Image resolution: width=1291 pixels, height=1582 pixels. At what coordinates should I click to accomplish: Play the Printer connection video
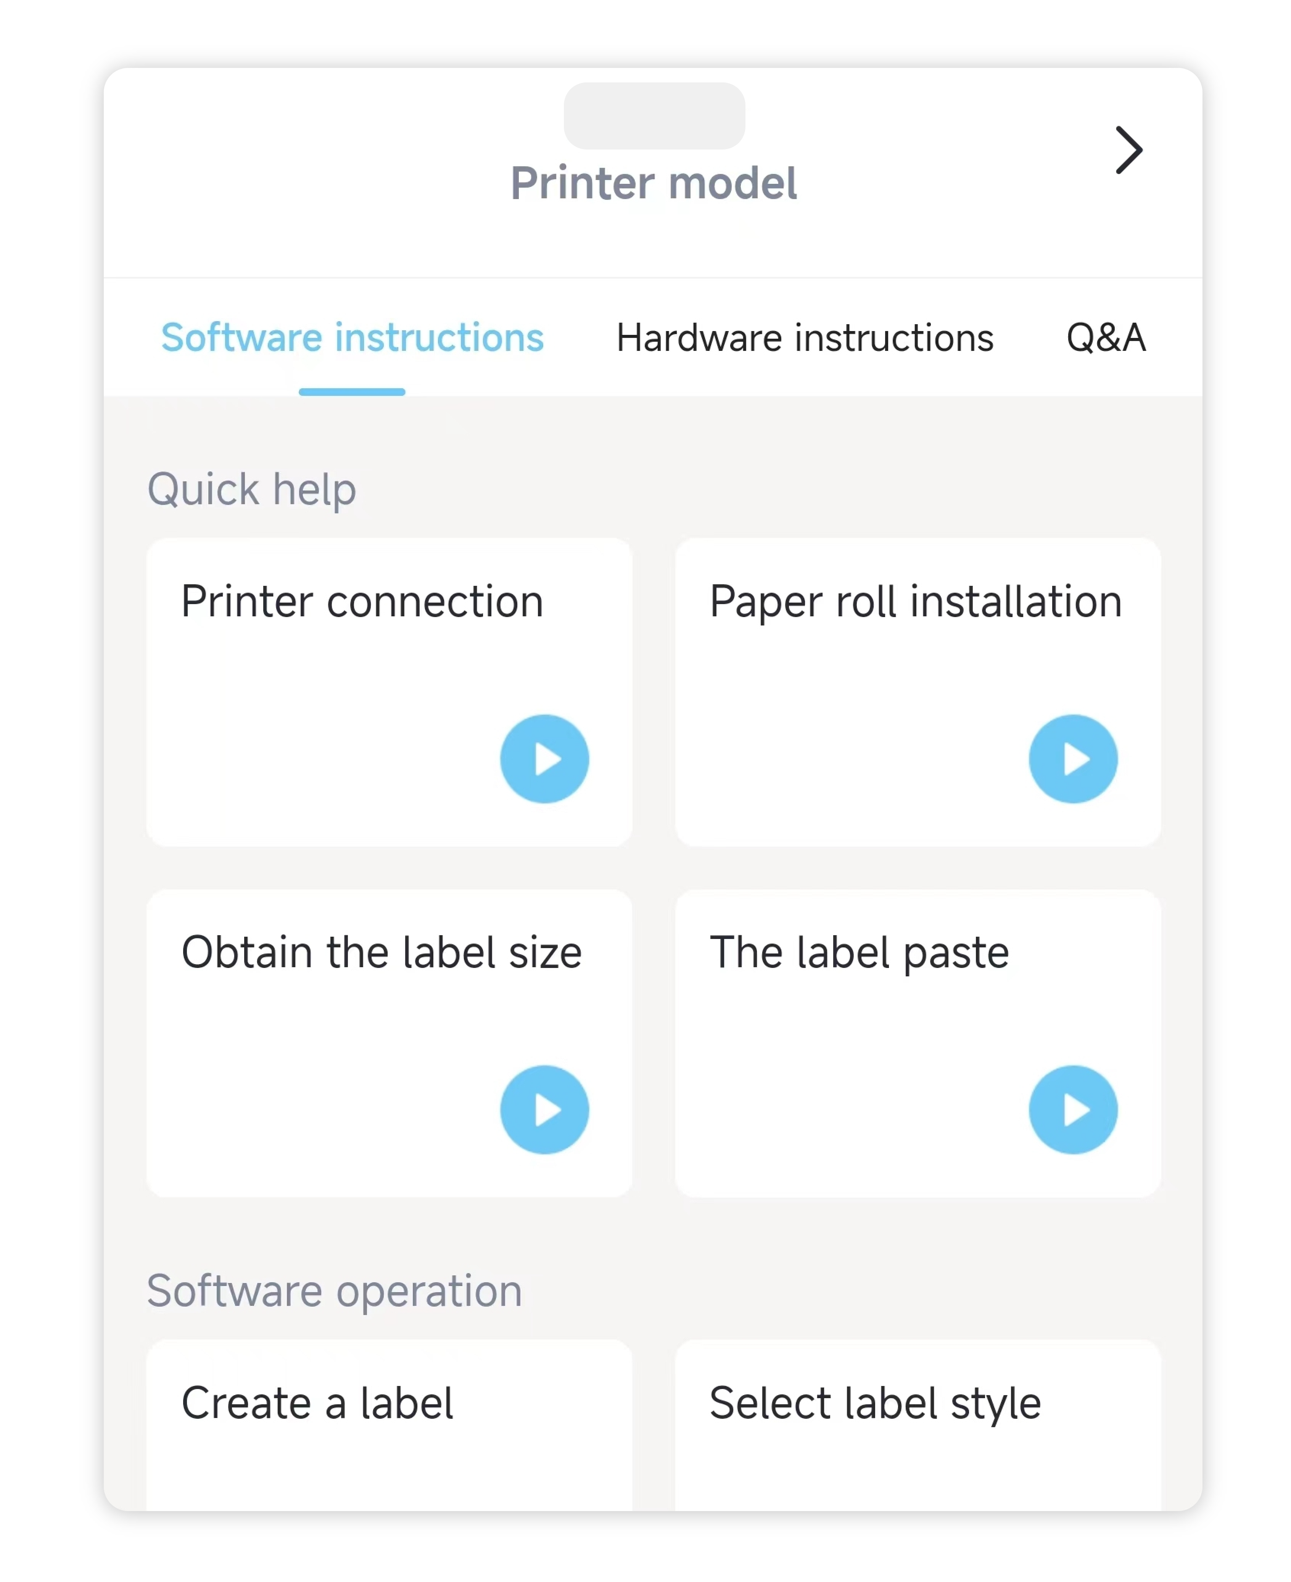click(544, 759)
